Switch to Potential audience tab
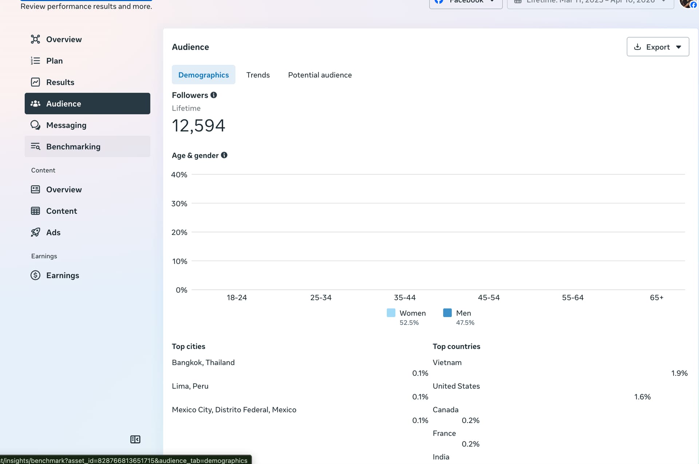This screenshot has height=464, width=699. pos(320,75)
